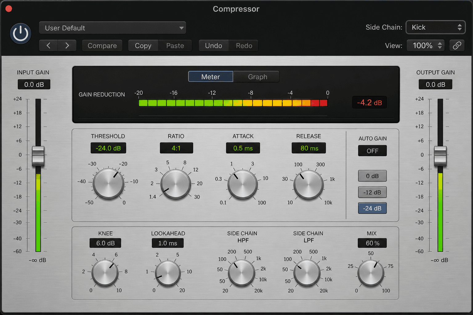Viewport: 473px width, 315px height.
Task: Click the THRESHOLD label
Action: [x=108, y=136]
